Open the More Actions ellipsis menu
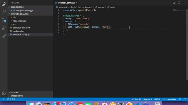 [x=184, y=3]
